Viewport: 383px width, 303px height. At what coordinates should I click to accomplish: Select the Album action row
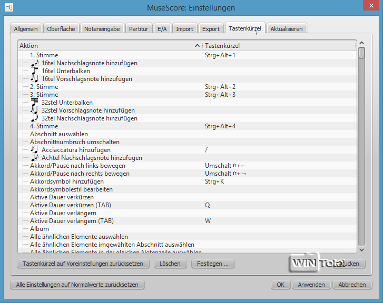187,229
